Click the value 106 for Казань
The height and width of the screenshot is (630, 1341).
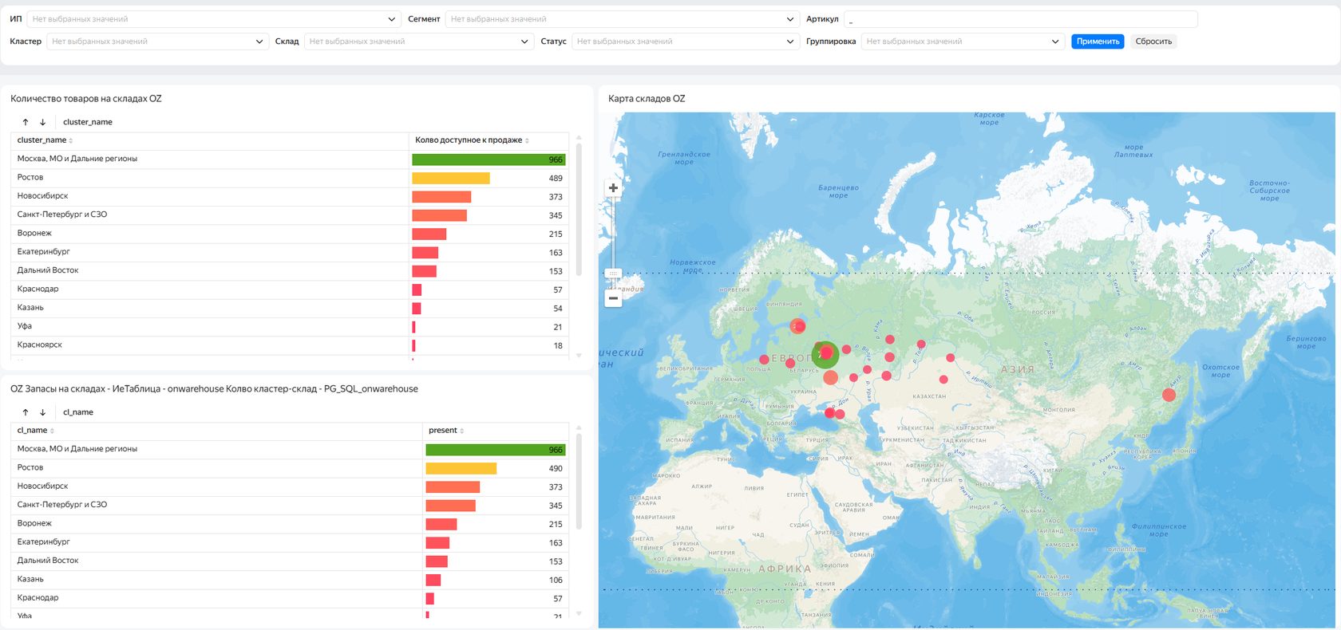(x=556, y=581)
